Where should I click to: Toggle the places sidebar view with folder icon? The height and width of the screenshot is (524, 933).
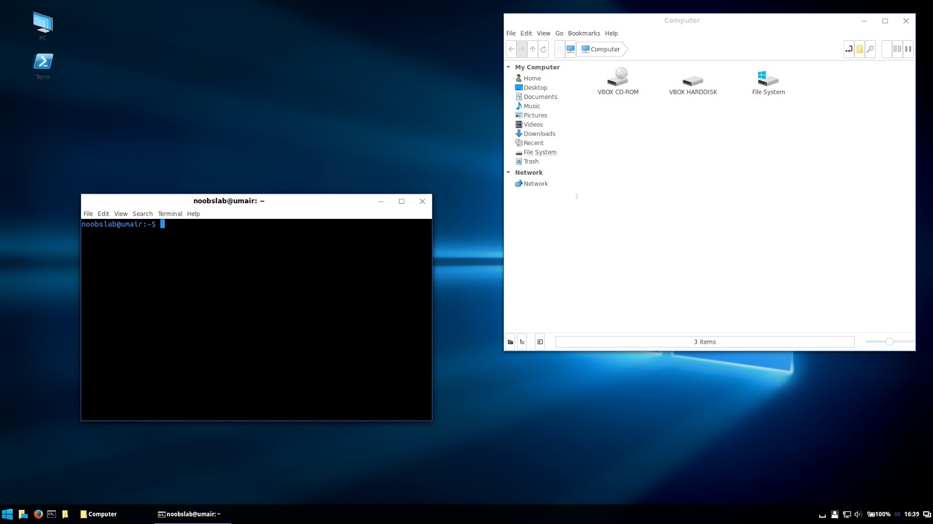coord(510,342)
